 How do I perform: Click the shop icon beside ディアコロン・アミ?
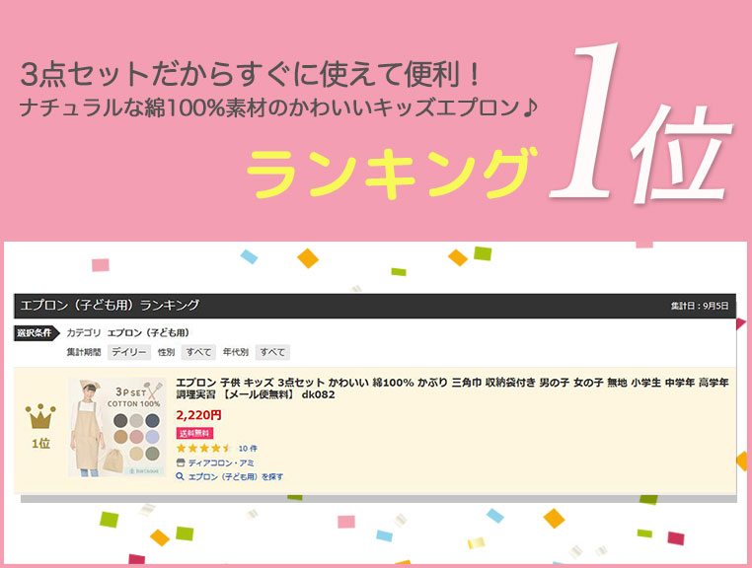181,462
